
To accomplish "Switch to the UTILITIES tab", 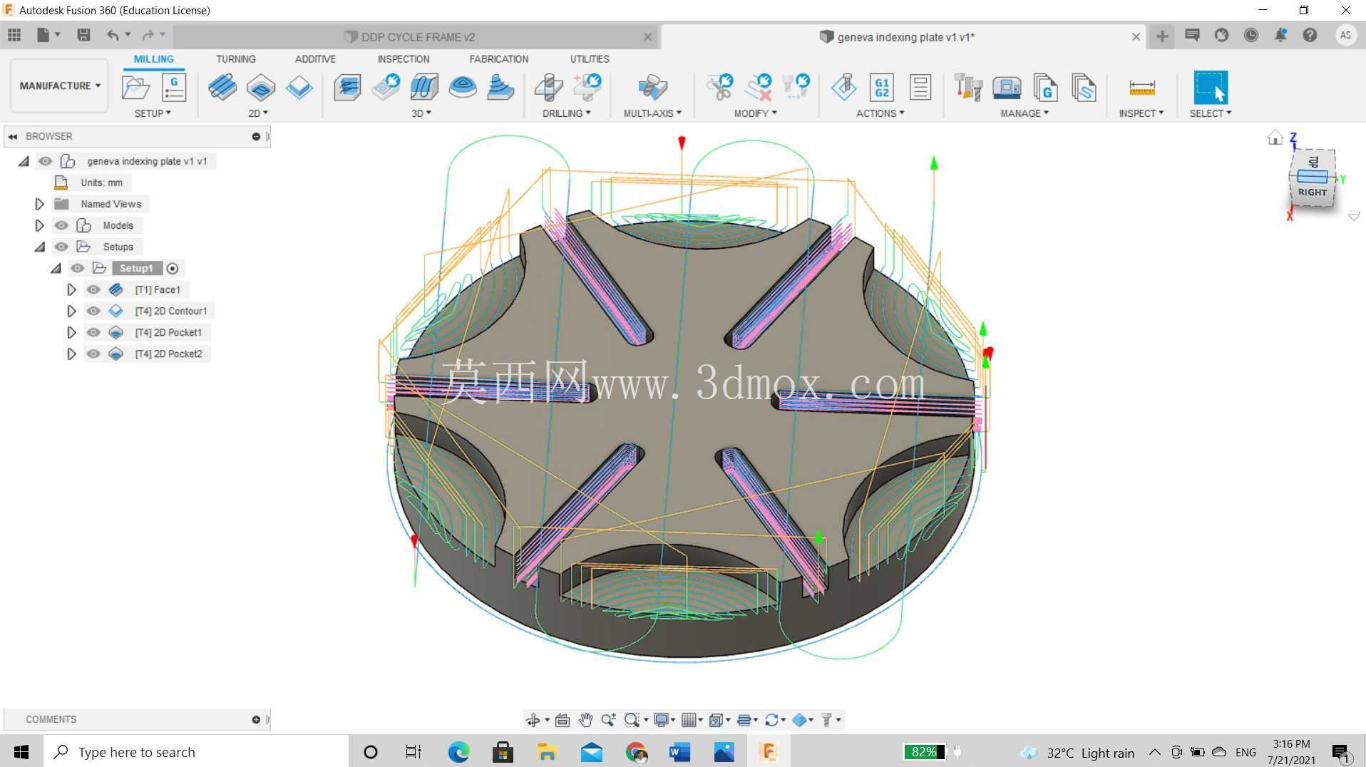I will coord(590,59).
